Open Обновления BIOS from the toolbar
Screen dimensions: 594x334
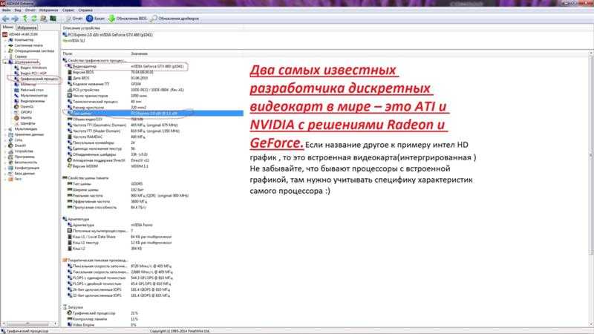[x=128, y=18]
